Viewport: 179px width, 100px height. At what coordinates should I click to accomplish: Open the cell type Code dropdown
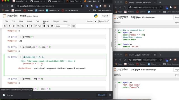62,26
